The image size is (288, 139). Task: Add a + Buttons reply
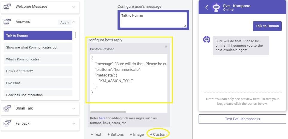pos(115,135)
